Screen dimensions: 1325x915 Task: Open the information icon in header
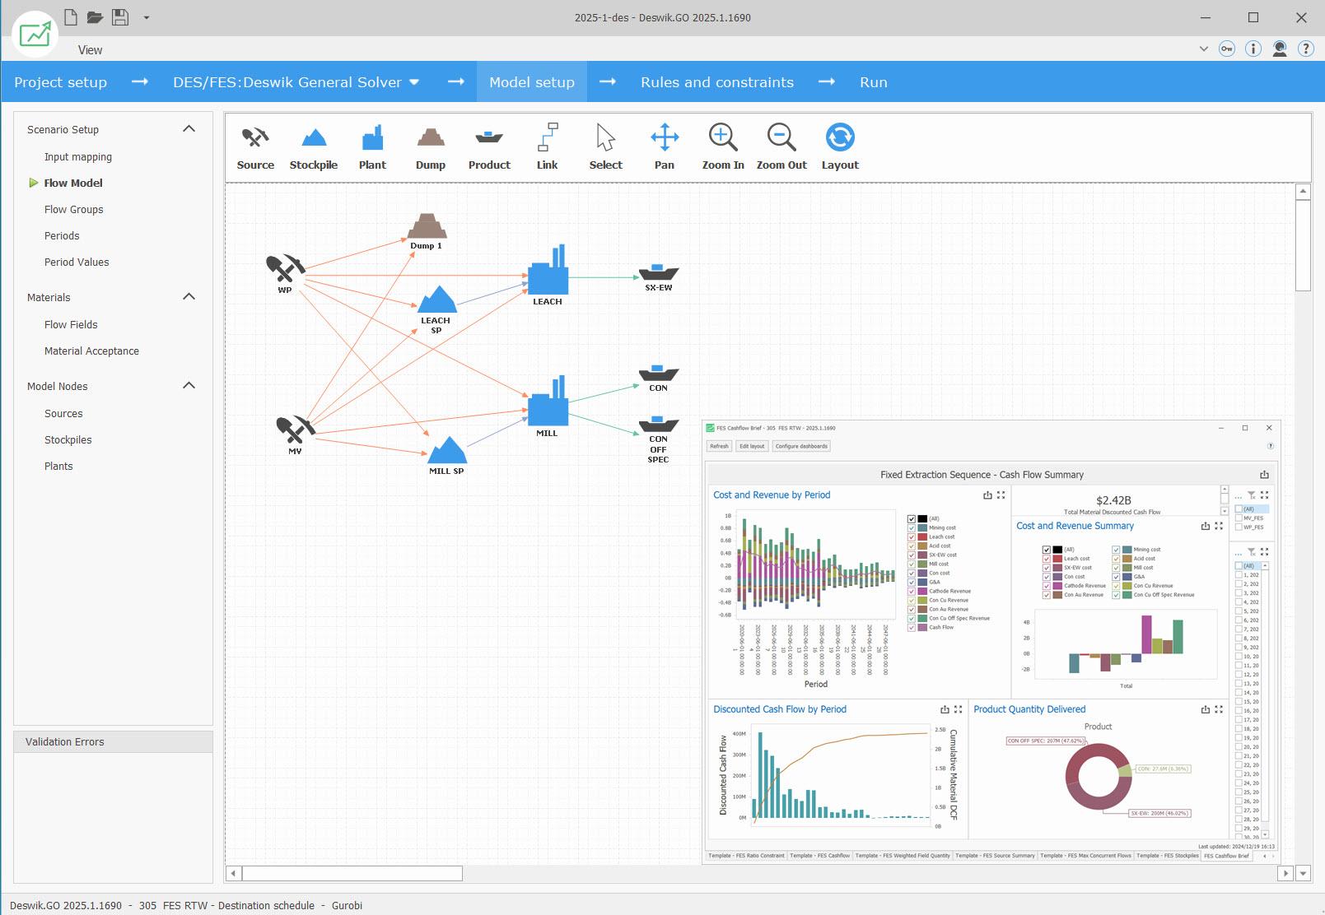[1253, 49]
